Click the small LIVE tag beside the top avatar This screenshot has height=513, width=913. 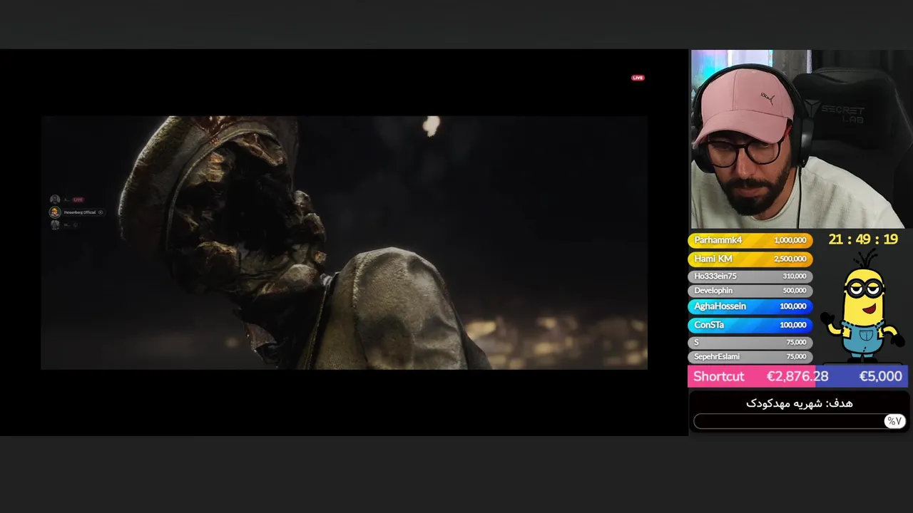pos(78,199)
